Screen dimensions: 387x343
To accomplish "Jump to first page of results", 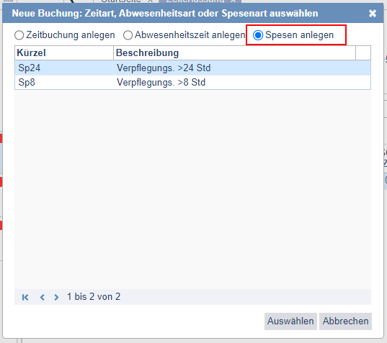I will [x=25, y=297].
